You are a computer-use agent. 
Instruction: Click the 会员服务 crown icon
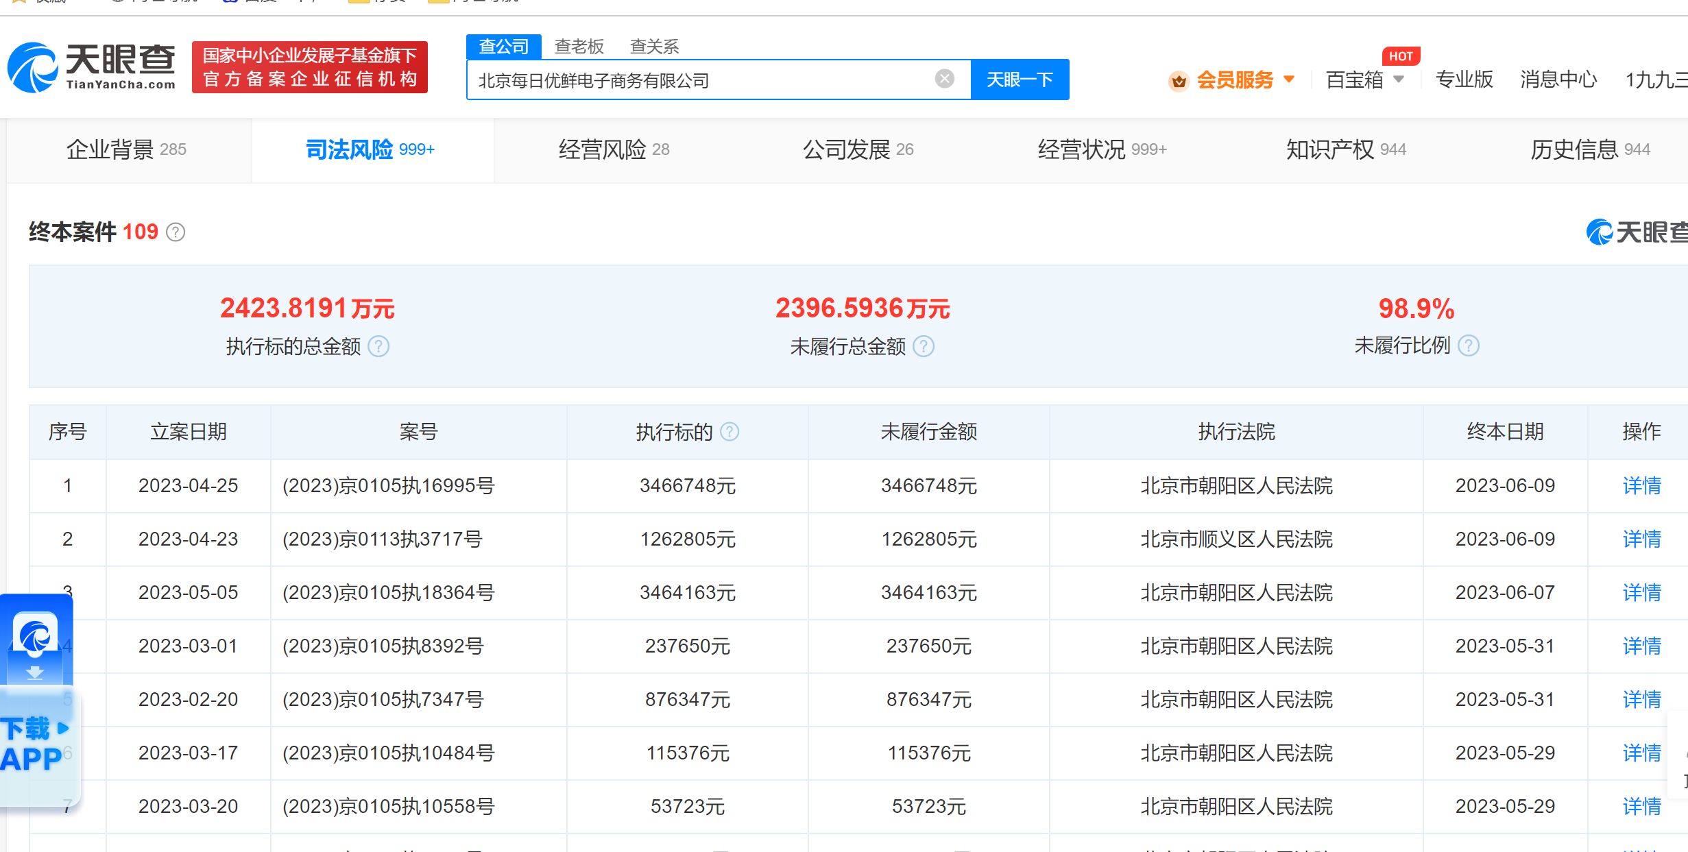click(1179, 81)
